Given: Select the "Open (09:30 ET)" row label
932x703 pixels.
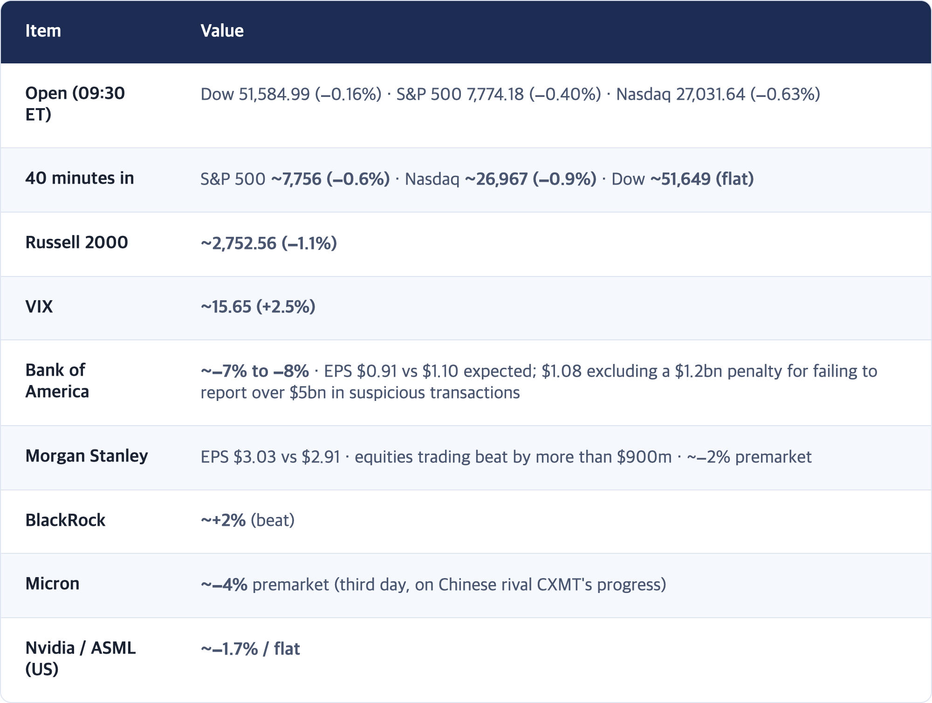Looking at the screenshot, I should pyautogui.click(x=75, y=103).
